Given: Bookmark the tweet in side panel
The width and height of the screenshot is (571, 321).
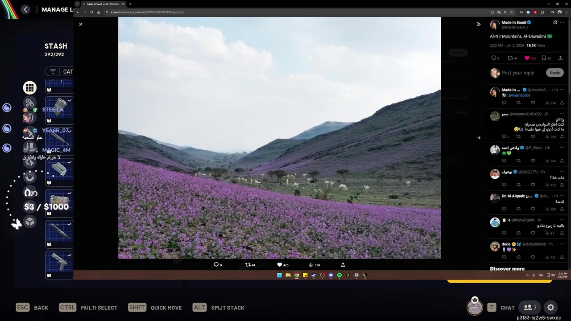Looking at the screenshot, I should [x=543, y=58].
